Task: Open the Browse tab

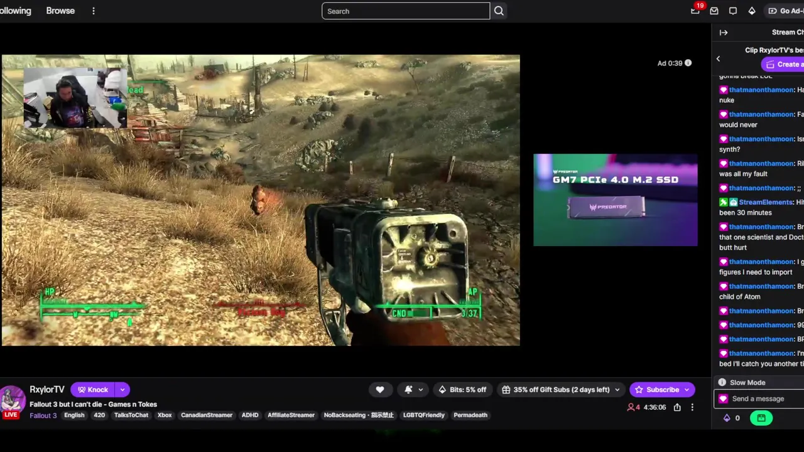Action: pos(60,11)
